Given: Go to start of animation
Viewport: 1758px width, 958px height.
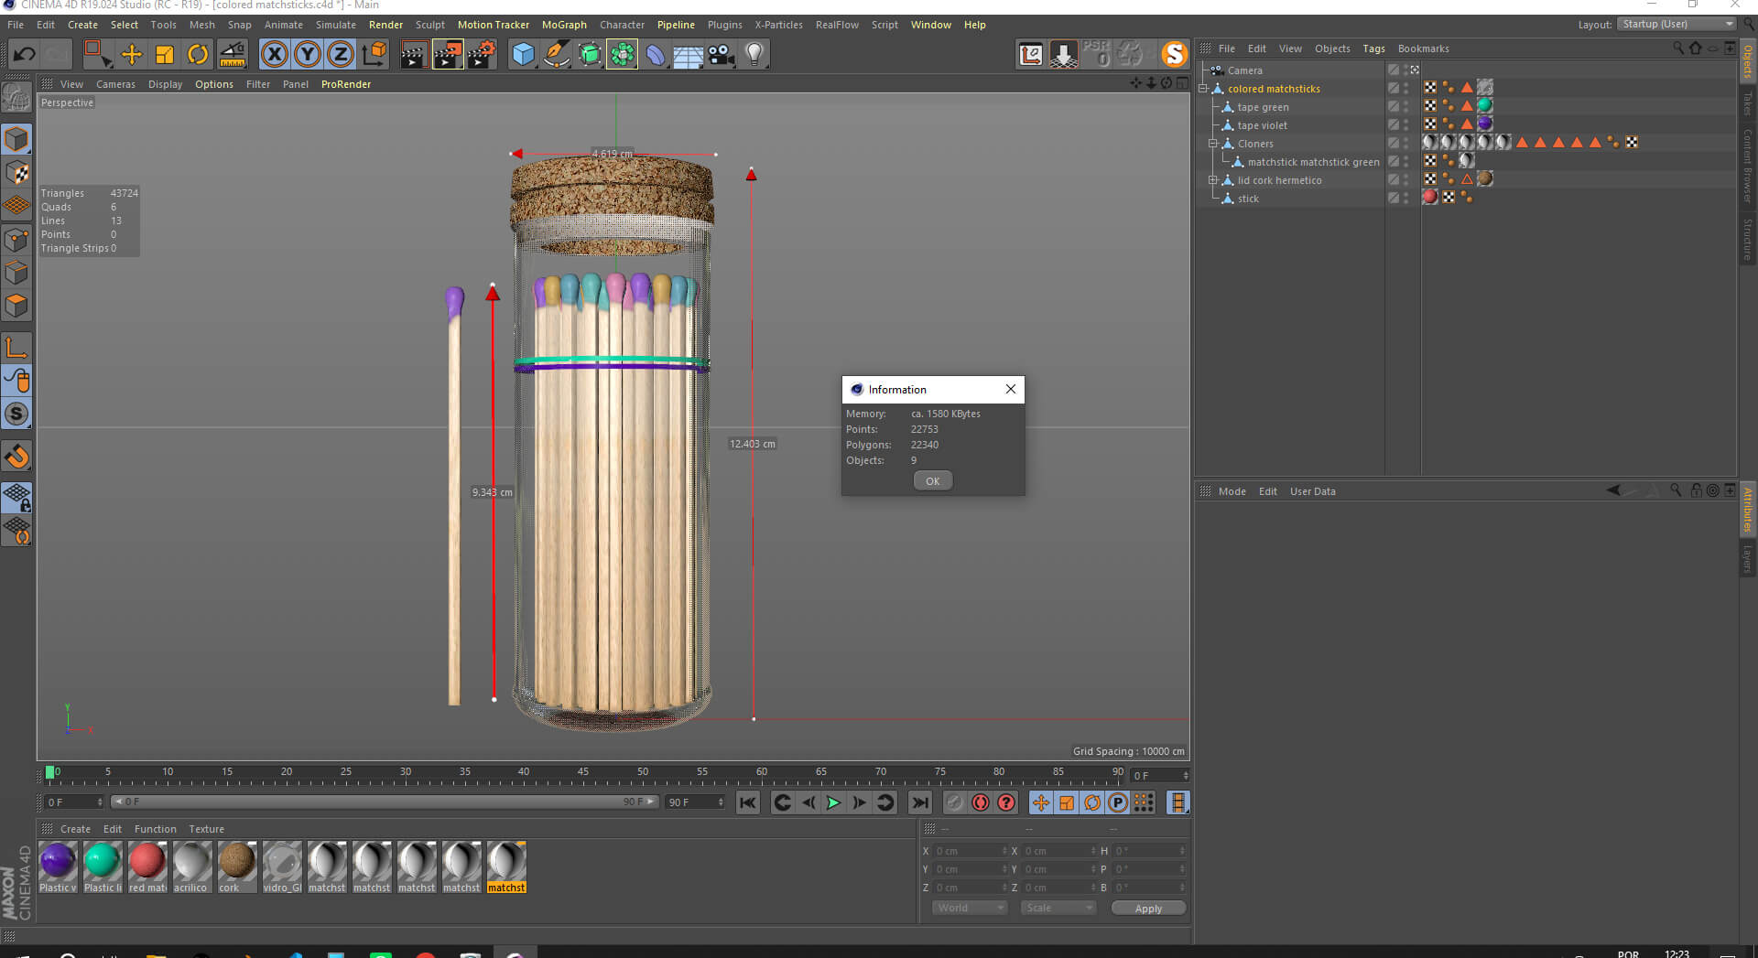Looking at the screenshot, I should click(748, 802).
